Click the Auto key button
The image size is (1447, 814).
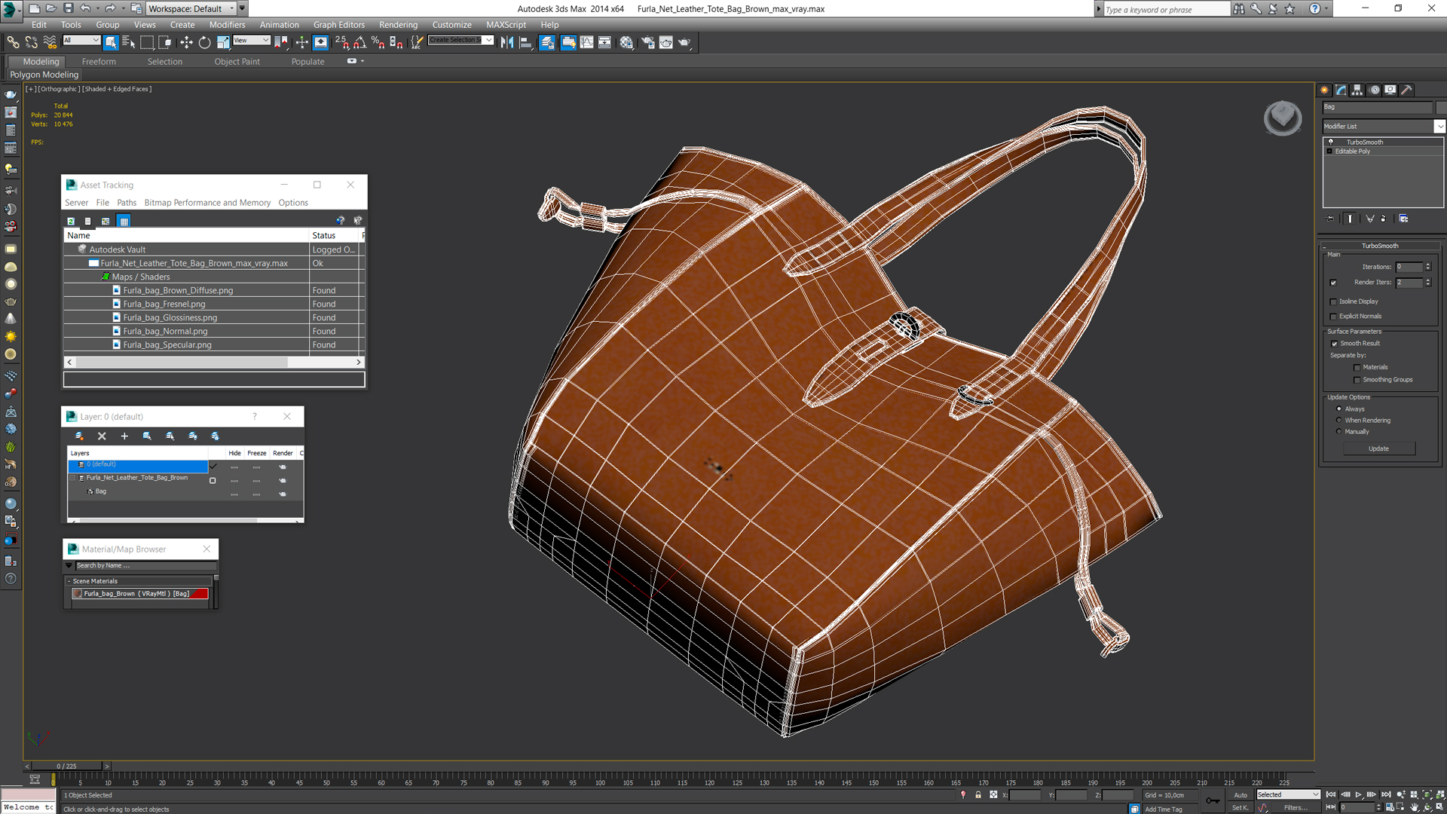coord(1240,795)
